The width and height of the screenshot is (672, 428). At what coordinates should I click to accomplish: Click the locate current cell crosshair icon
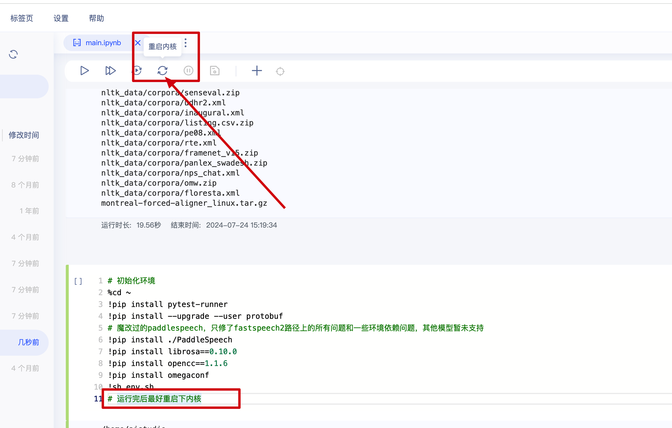click(x=280, y=71)
